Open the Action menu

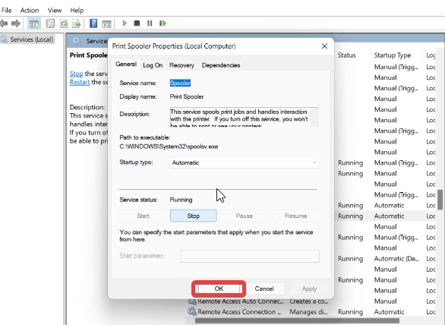tap(30, 11)
